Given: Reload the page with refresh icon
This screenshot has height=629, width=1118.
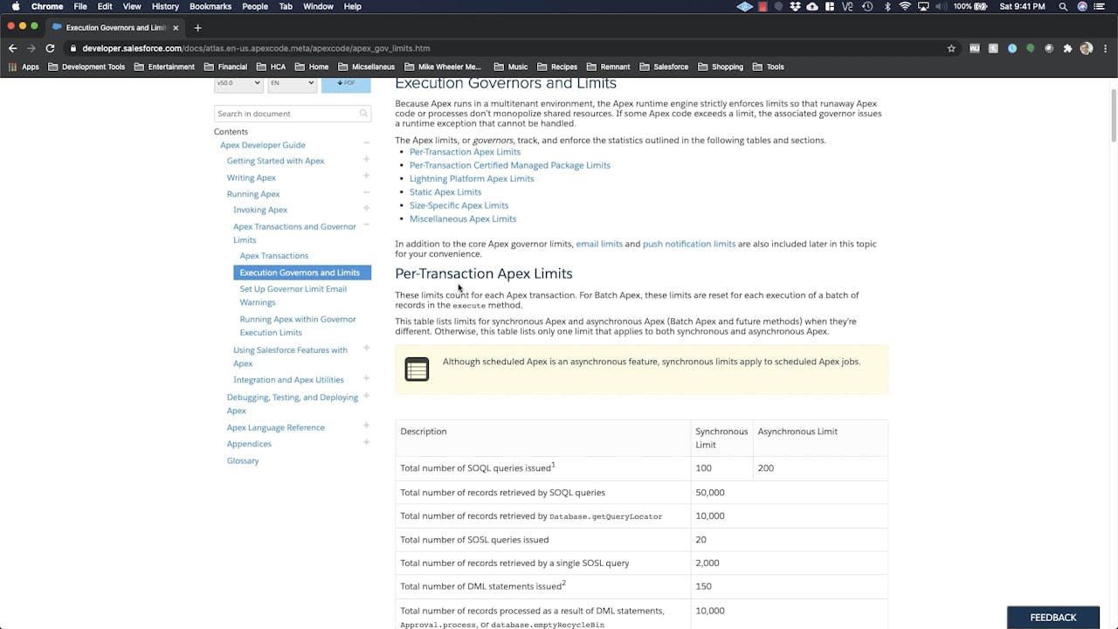Looking at the screenshot, I should pos(50,48).
